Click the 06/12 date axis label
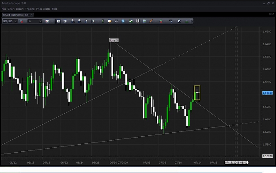Viewport: 276px width, 173px height. pyautogui.click(x=13, y=162)
